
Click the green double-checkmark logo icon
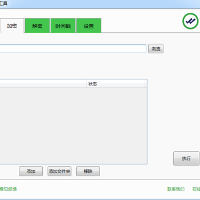click(x=191, y=21)
